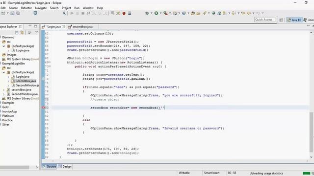Viewport: 314px width, 176px height.
Task: Click the Smart Insert status entry
Action: tap(211, 173)
